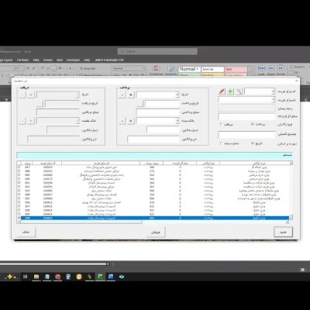Click Increase Font Size in Excel ribbon

point(28,68)
